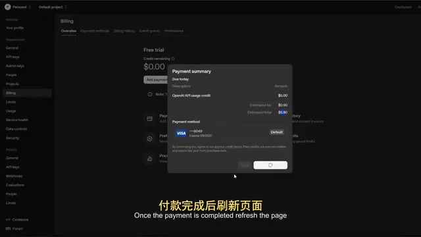This screenshot has width=421, height=237.
Task: Switch to the Credit grants tab
Action: coord(149,31)
